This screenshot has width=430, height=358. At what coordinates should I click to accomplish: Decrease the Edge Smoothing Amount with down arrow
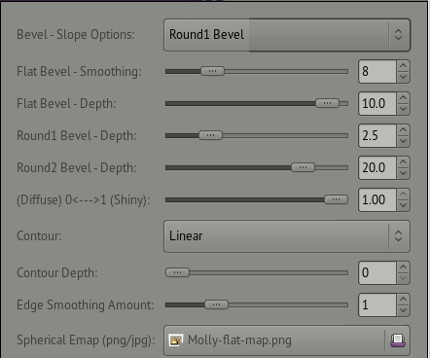[x=403, y=310]
